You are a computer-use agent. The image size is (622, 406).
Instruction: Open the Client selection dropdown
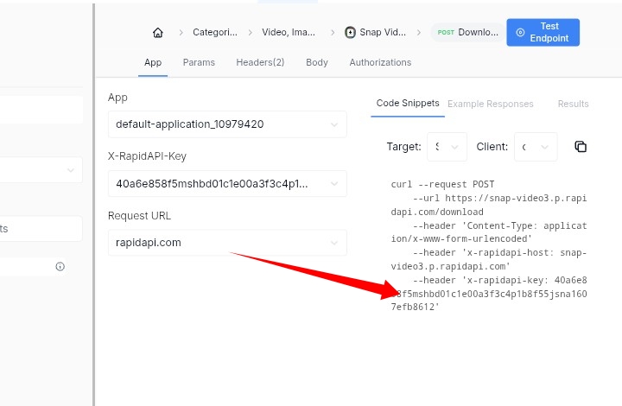point(536,147)
